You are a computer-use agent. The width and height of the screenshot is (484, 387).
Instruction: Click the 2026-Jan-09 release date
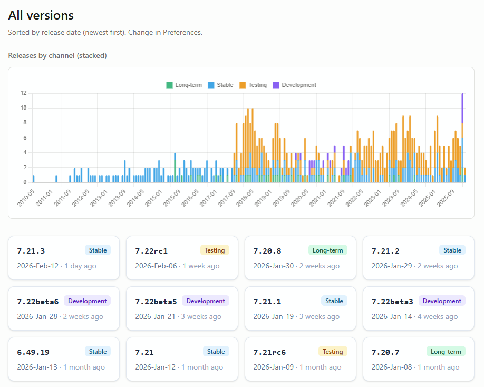[x=274, y=367]
